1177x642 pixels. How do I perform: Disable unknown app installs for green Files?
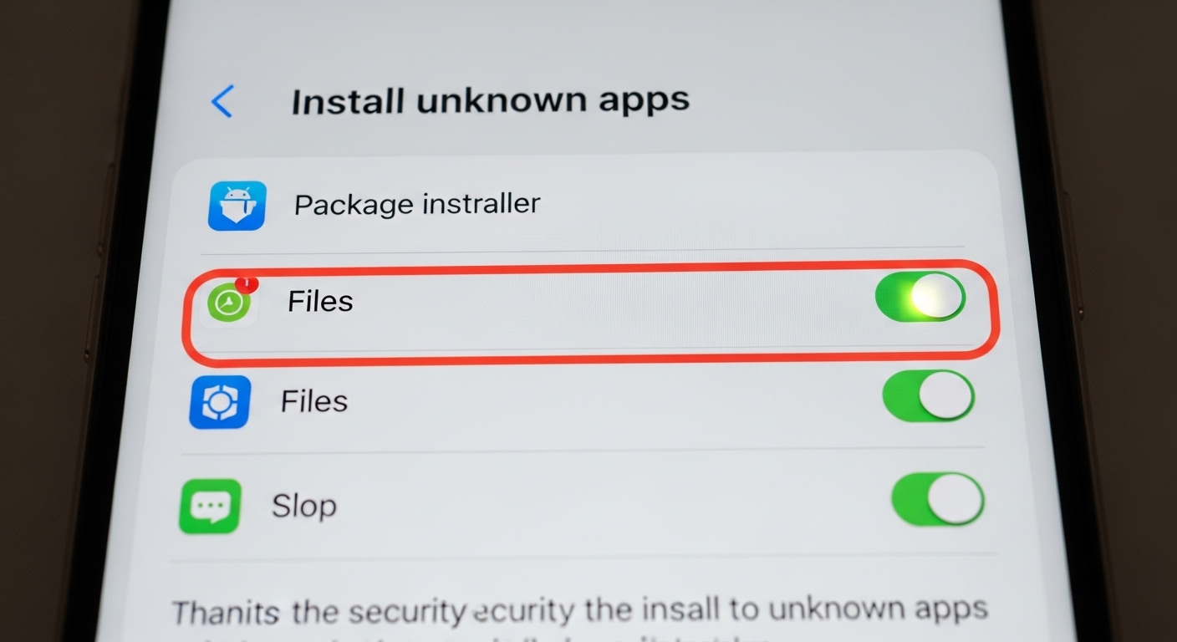click(921, 297)
